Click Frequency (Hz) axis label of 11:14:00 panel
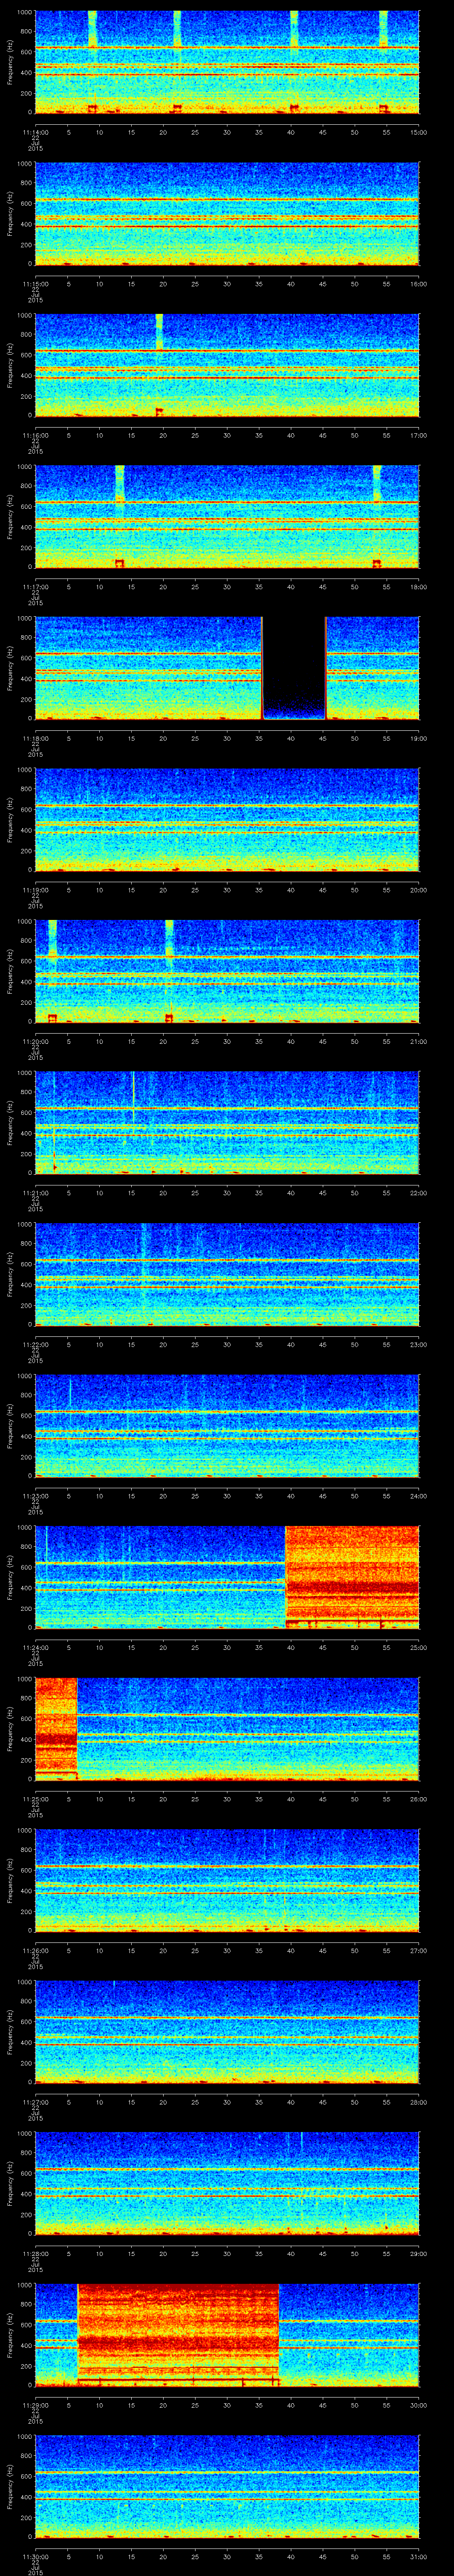 pyautogui.click(x=10, y=62)
